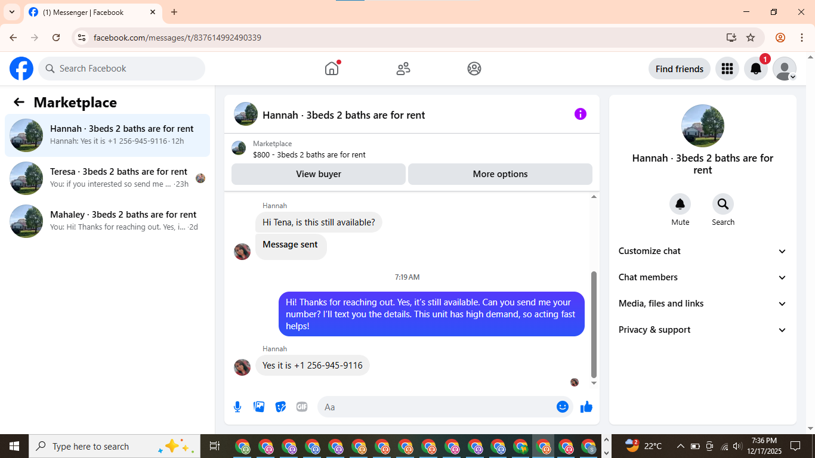Screen dimensions: 815x458
Task: Expand Privacy & support section
Action: pyautogui.click(x=703, y=330)
